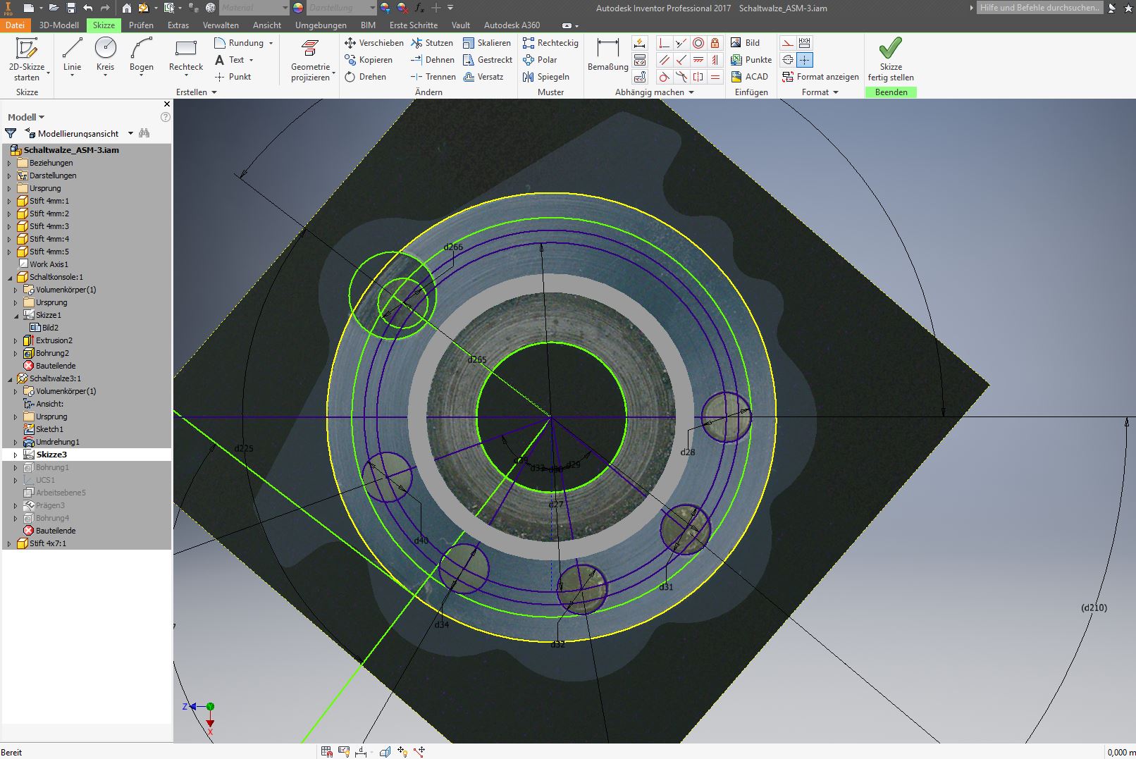Open the appearance color wheel swatch

298,8
